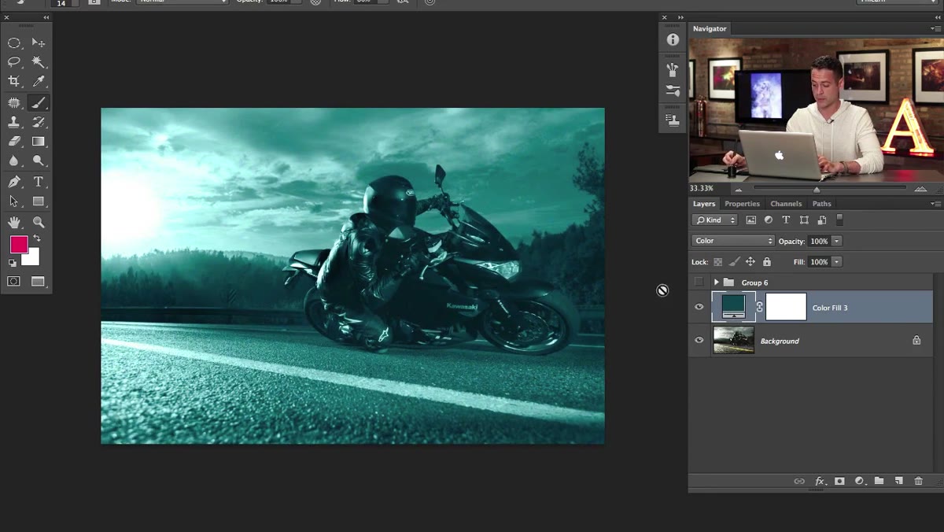This screenshot has height=532, width=944.
Task: Open the Clone Source panel icon
Action: pyautogui.click(x=673, y=120)
